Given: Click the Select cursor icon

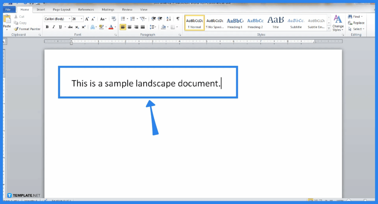Looking at the screenshot, I should 350,29.
